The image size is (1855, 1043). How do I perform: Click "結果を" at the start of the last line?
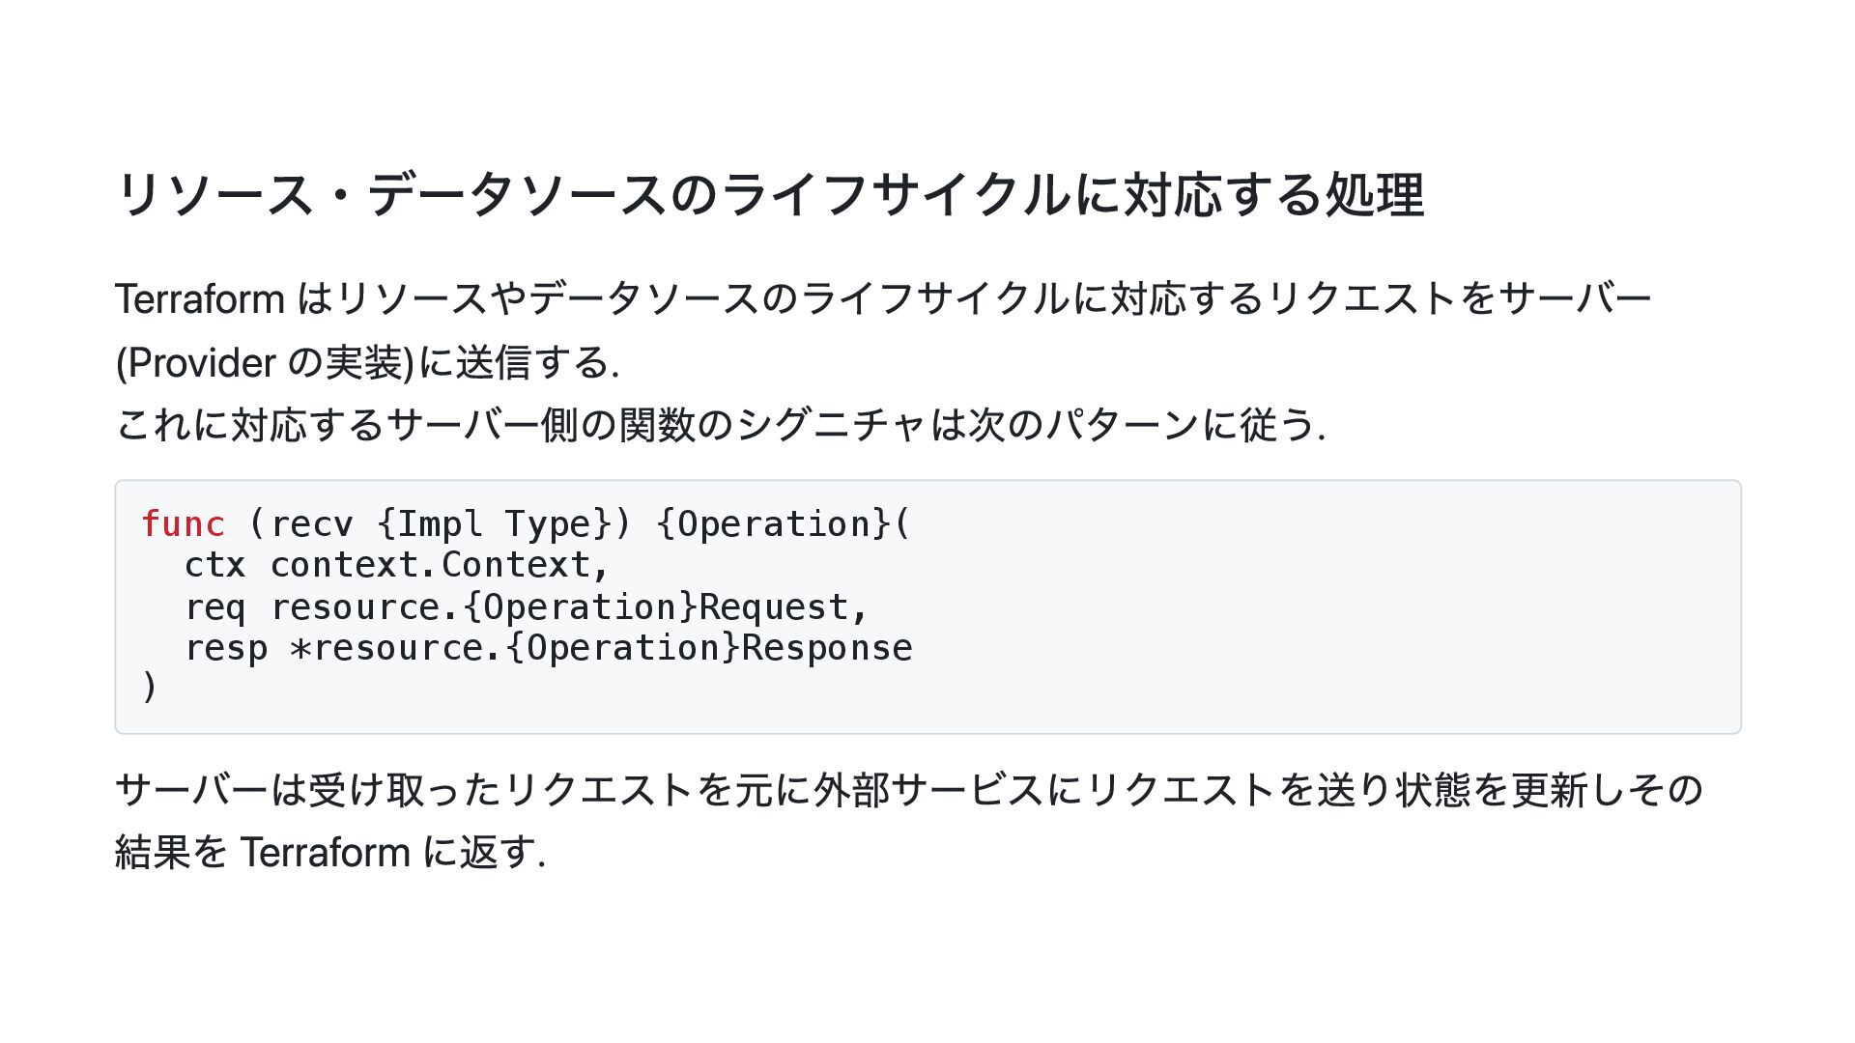tap(171, 853)
